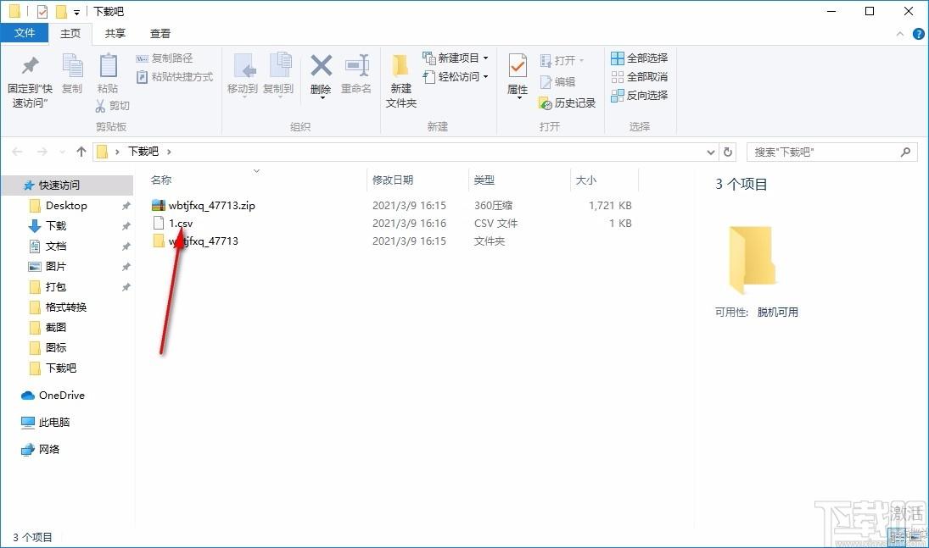Click the Rename (重命名) icon
This screenshot has width=929, height=548.
point(356,65)
